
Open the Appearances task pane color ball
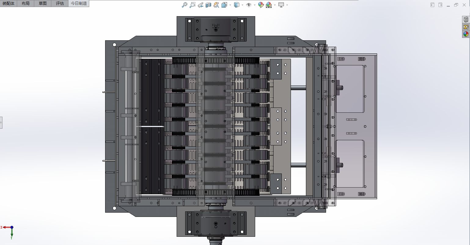click(x=466, y=34)
